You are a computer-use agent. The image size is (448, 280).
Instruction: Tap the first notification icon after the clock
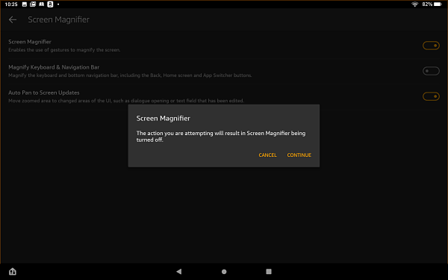[x=25, y=4]
